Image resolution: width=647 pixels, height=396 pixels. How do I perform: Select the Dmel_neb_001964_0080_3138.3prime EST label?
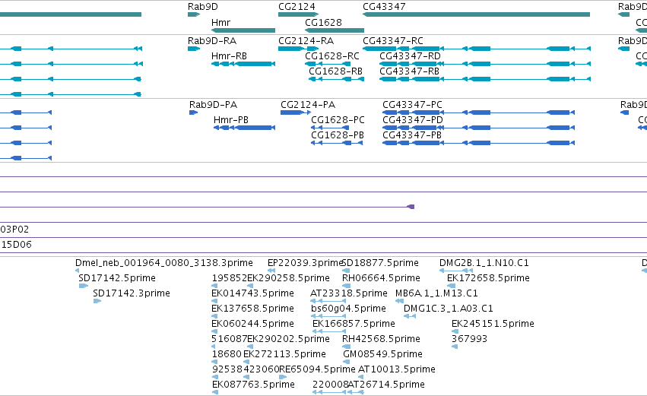pyautogui.click(x=163, y=263)
